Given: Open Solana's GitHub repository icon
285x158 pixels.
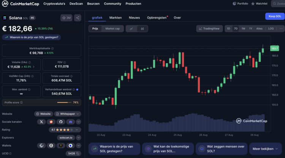Looking at the screenshot, I should coord(61,122).
